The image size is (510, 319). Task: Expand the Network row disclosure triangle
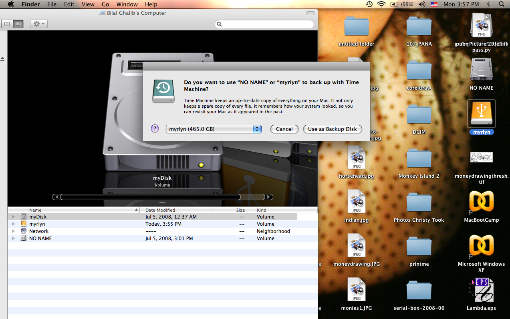coord(13,231)
